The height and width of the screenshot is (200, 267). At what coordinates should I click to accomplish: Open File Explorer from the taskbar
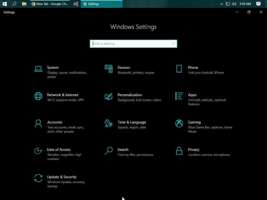coord(24,4)
